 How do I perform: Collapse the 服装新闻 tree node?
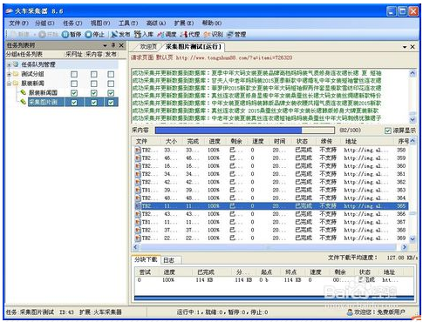9,84
